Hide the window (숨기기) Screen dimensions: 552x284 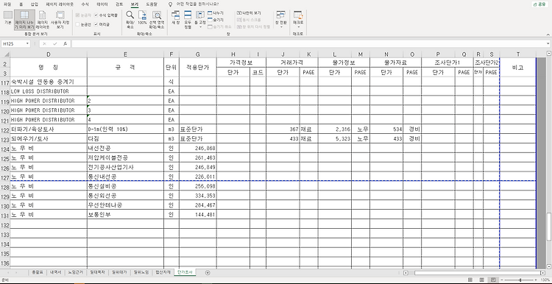[216, 19]
